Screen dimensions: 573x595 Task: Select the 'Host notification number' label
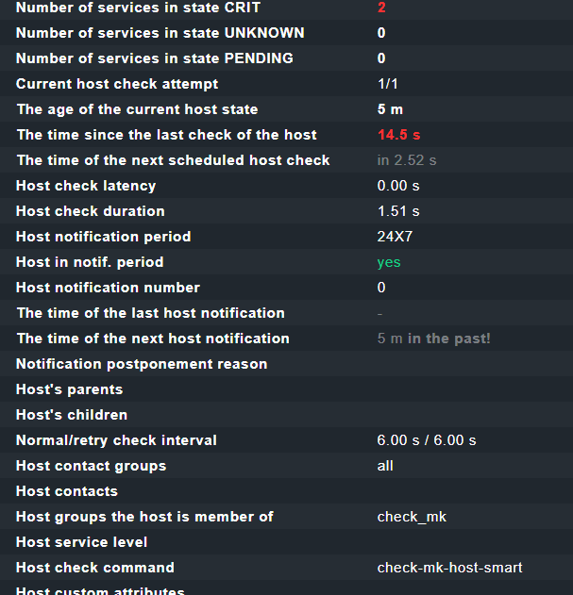pos(108,288)
